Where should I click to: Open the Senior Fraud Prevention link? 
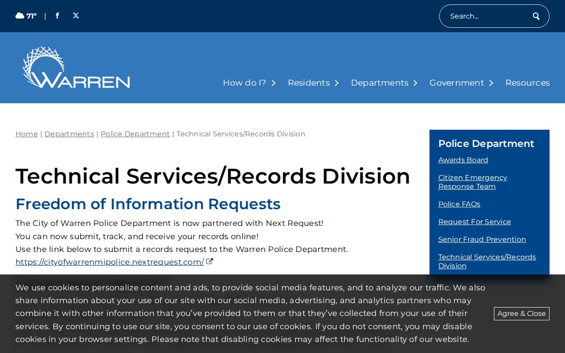(482, 240)
